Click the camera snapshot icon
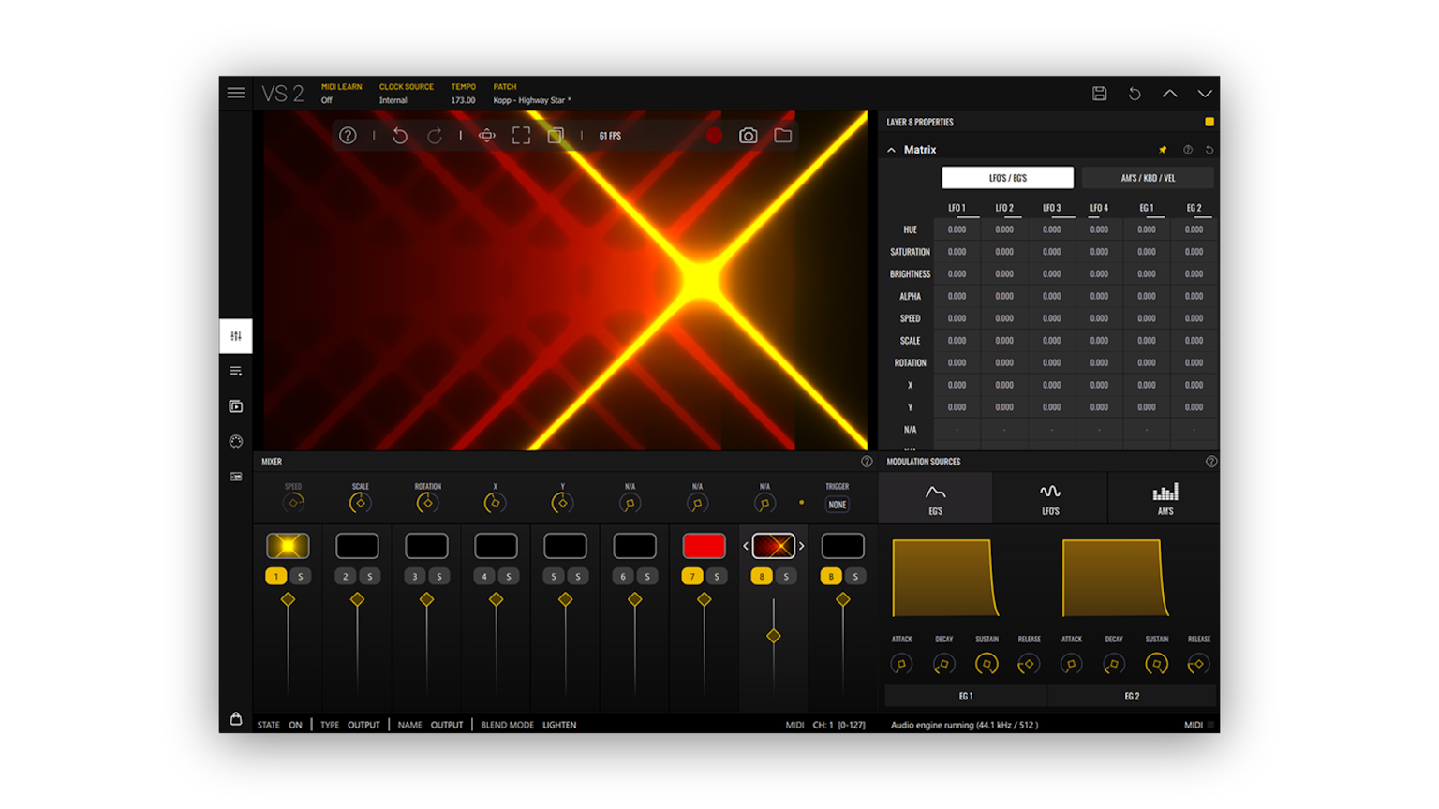 748,136
